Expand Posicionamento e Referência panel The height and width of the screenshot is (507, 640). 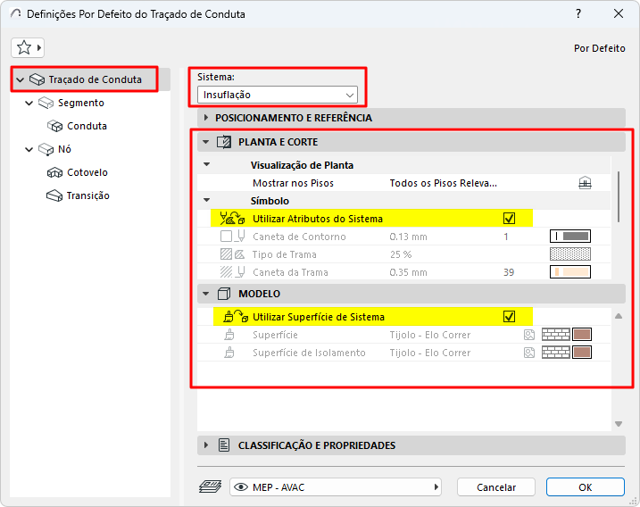[205, 118]
